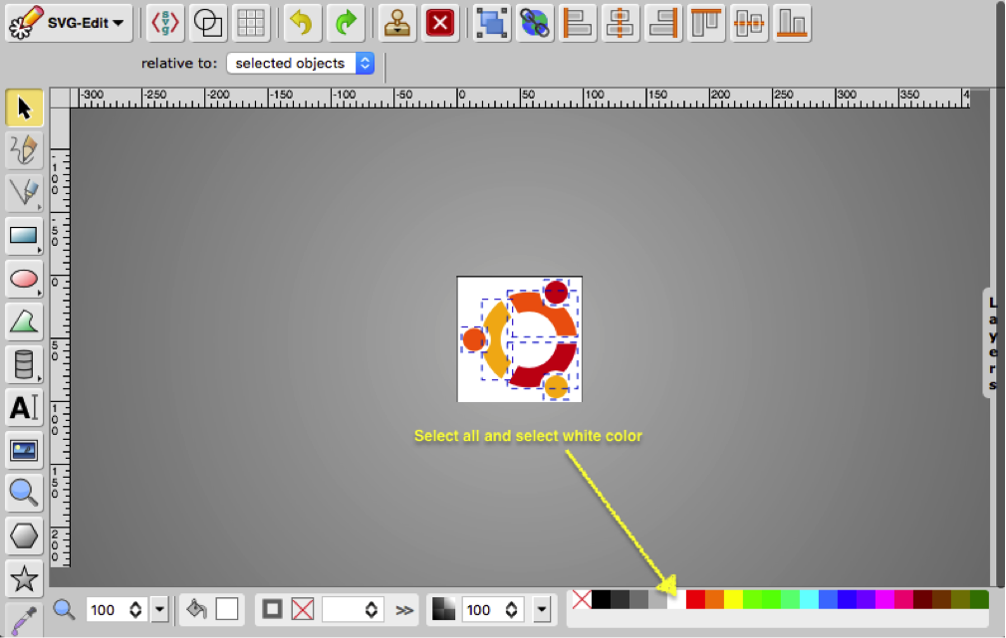Expand the opacity preset dropdown
Screen dimensions: 1006x638
click(x=541, y=609)
